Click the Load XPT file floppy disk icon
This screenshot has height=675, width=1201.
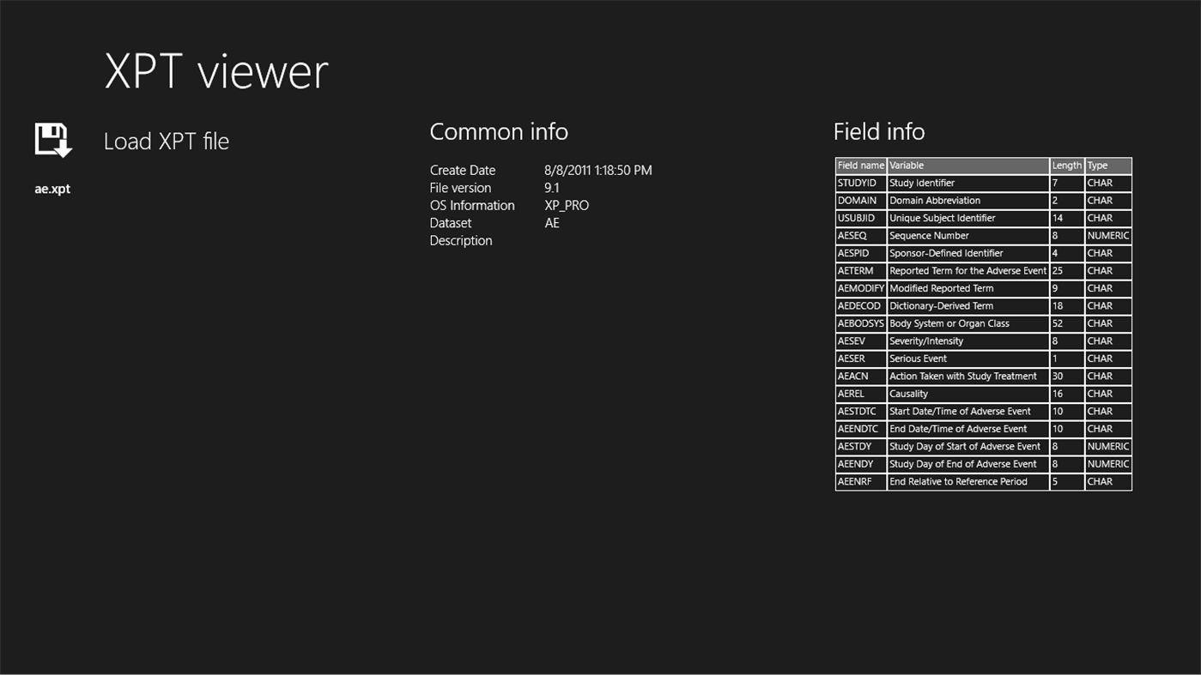pyautogui.click(x=52, y=140)
